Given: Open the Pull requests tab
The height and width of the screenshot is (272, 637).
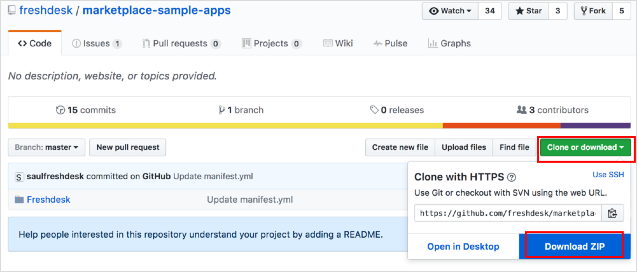Looking at the screenshot, I should tap(182, 44).
